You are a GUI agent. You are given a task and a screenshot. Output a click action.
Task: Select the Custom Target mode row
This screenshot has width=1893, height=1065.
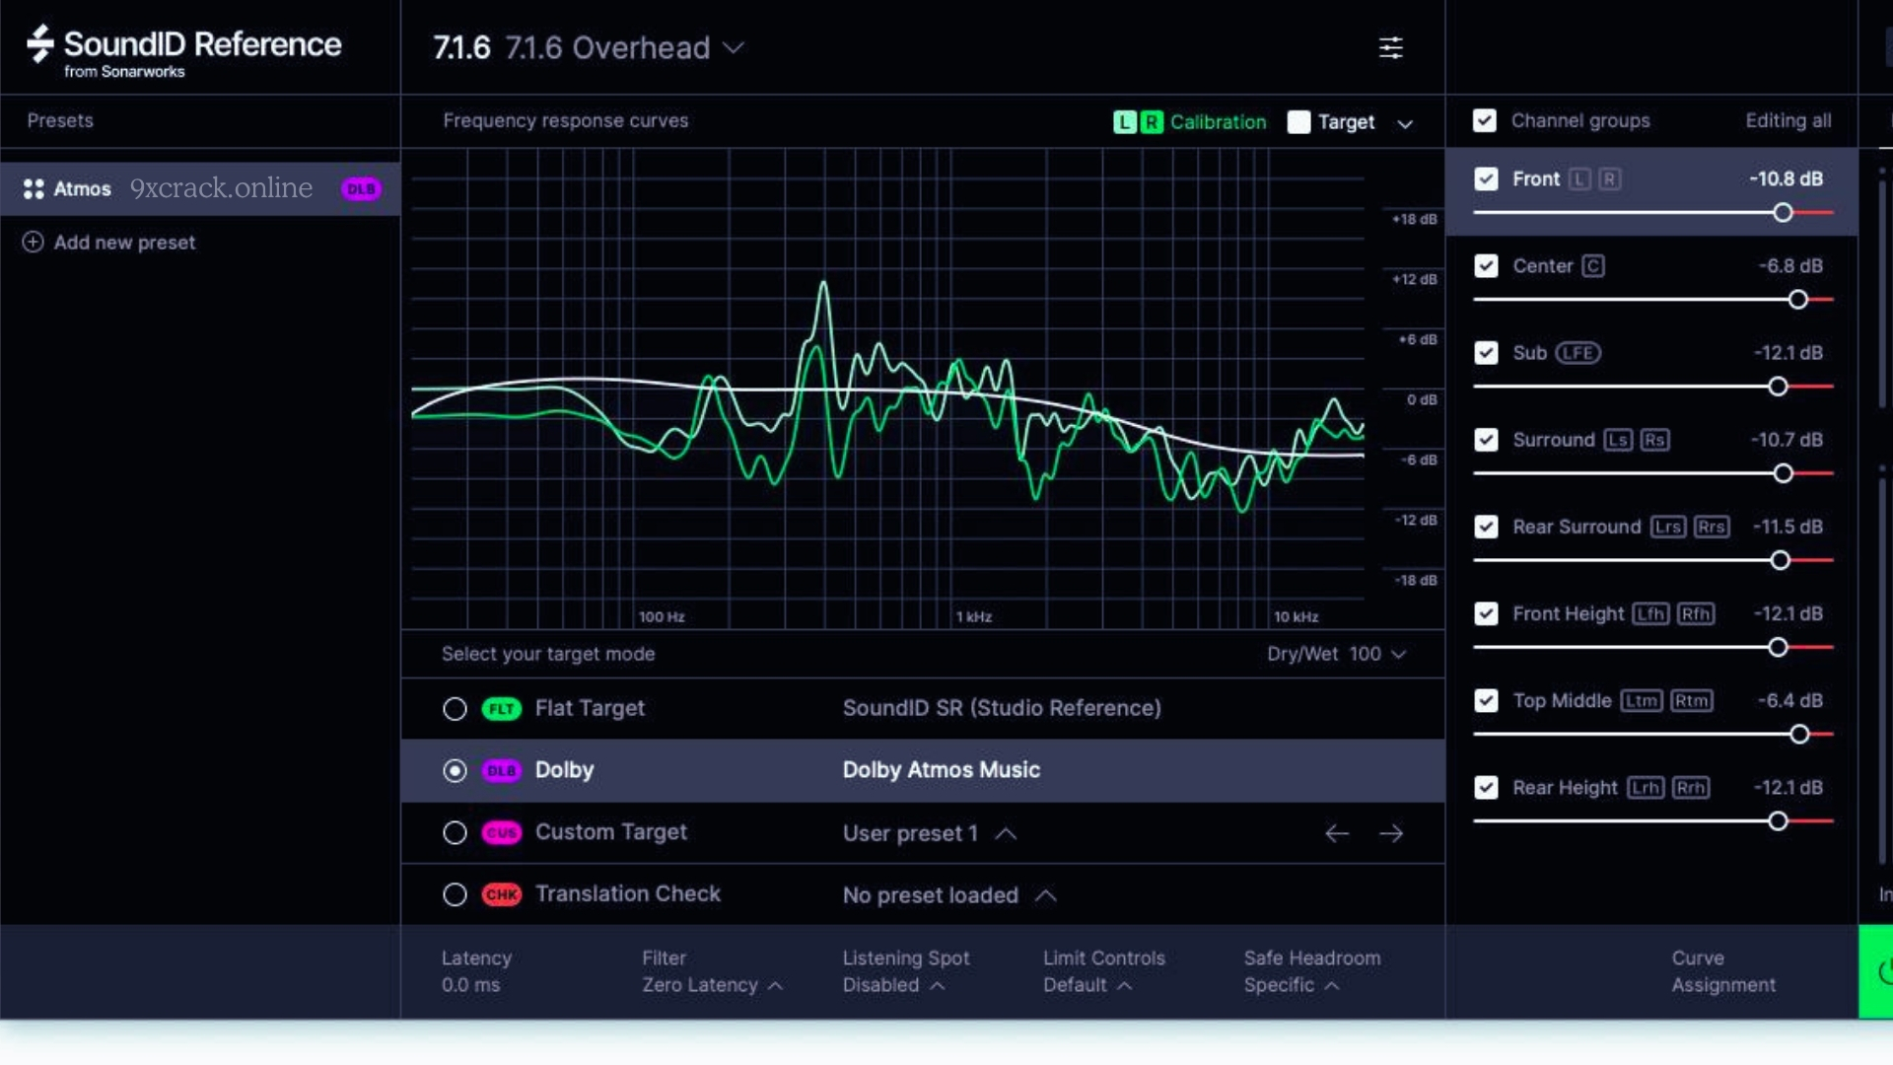point(923,833)
